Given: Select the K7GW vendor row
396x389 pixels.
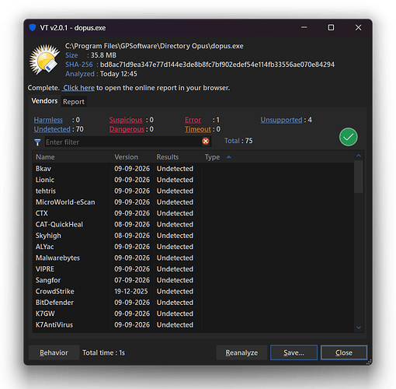Looking at the screenshot, I should [x=193, y=314].
